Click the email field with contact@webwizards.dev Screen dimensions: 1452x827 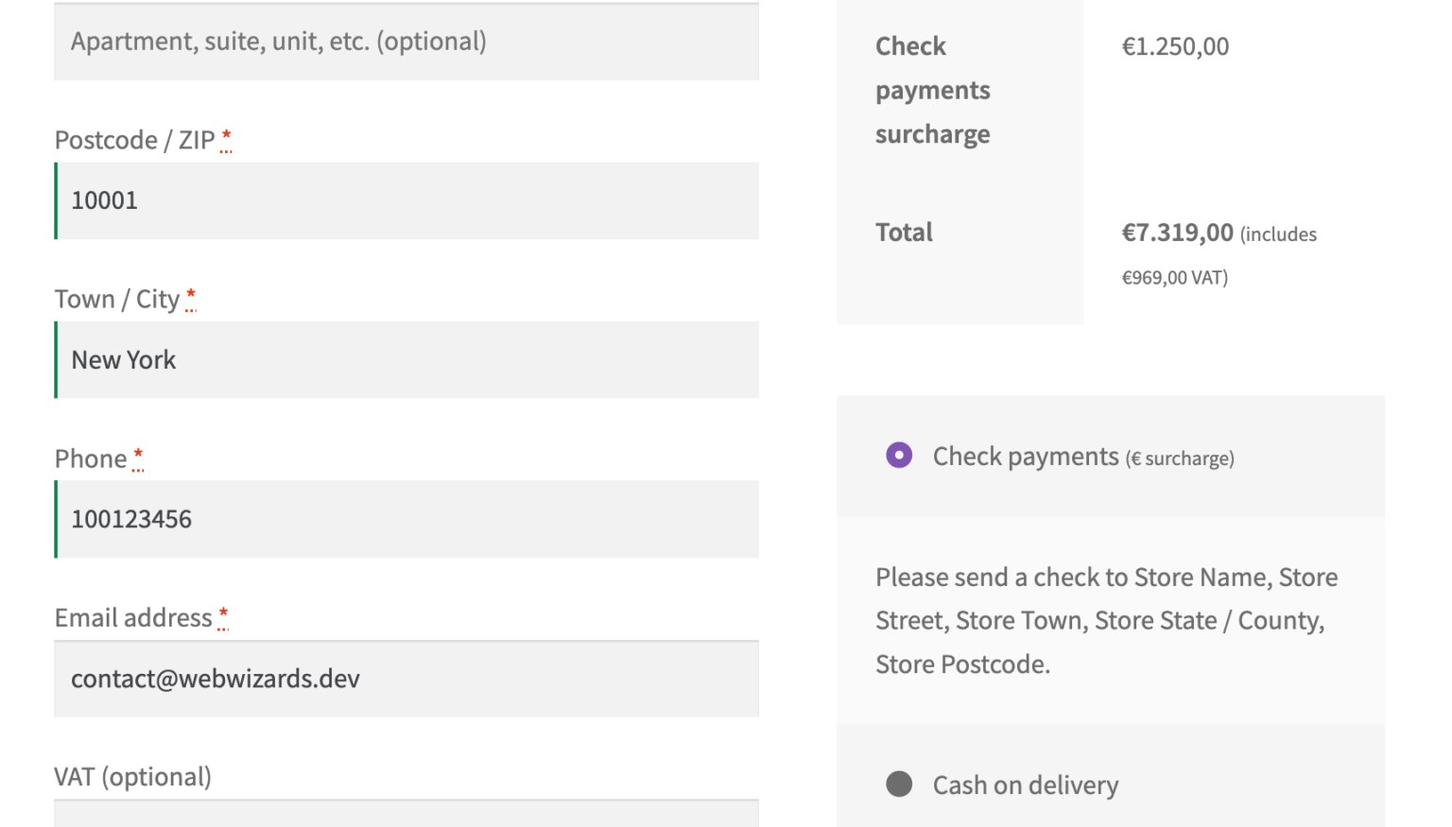point(406,679)
